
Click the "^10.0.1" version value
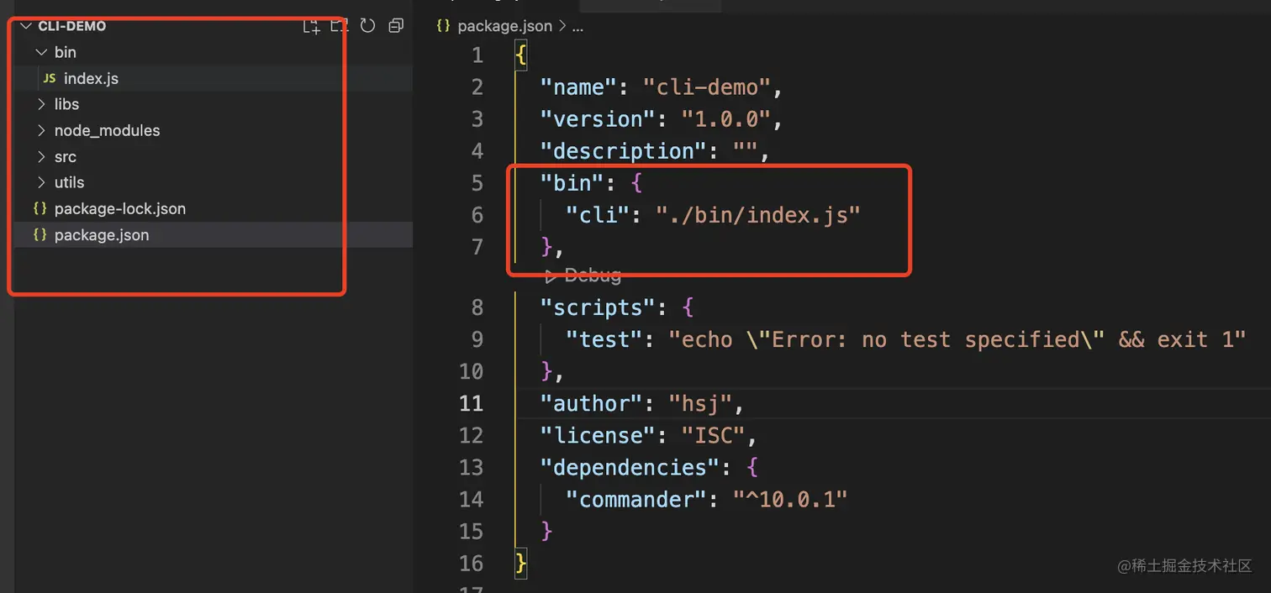(x=790, y=499)
